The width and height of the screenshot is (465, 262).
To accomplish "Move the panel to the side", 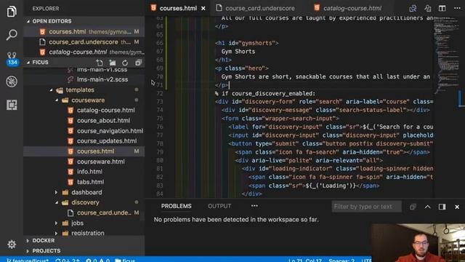I will coord(442,207).
